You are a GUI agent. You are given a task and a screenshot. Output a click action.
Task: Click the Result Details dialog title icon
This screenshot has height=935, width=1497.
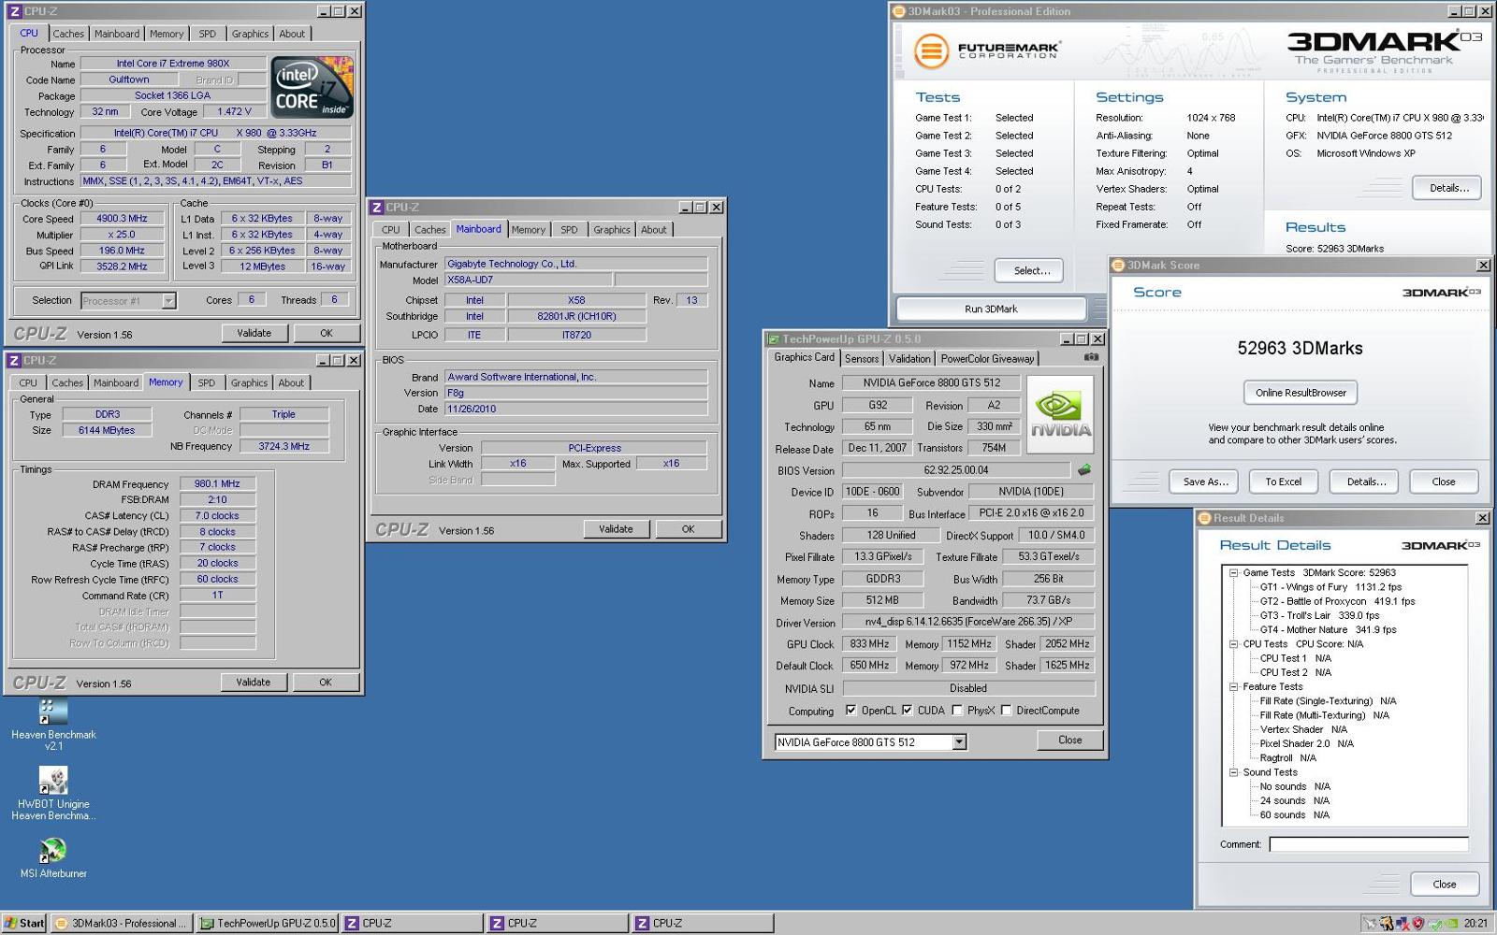click(x=1204, y=517)
